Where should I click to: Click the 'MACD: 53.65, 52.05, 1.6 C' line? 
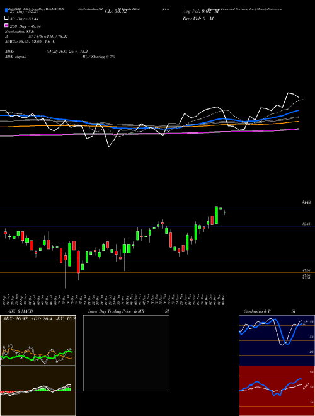30,42
